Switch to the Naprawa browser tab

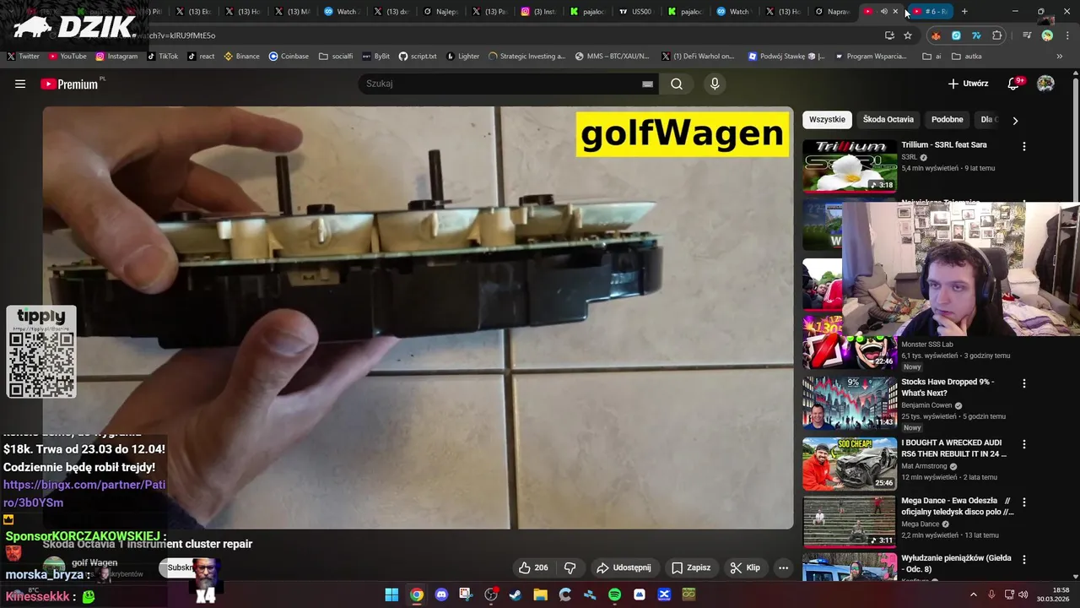[832, 12]
